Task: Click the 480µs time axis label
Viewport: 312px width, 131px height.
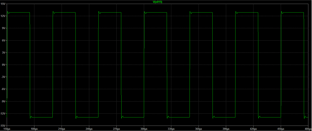Action: click(305, 129)
